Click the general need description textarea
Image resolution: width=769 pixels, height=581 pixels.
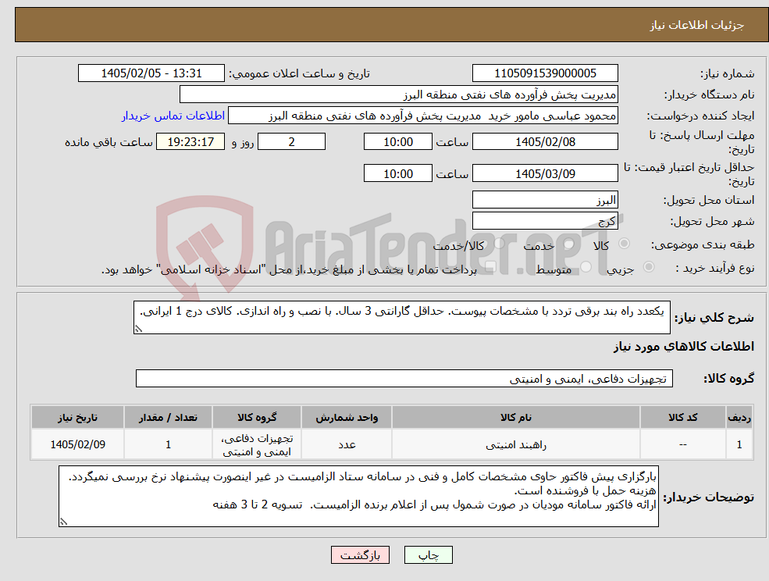[x=401, y=318]
